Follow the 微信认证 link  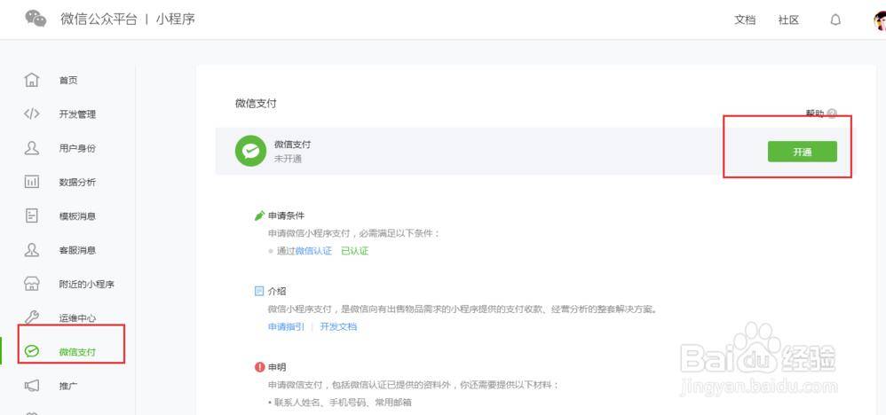click(x=313, y=251)
